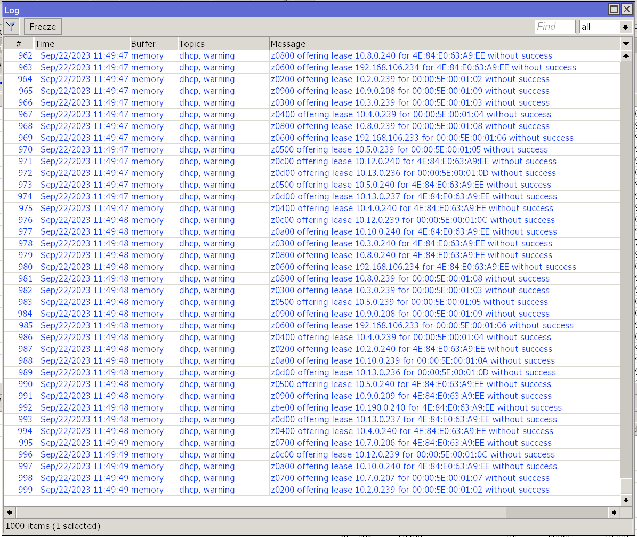The width and height of the screenshot is (637, 537).
Task: Click the dhcp warning link in entry 999
Action: pos(207,490)
